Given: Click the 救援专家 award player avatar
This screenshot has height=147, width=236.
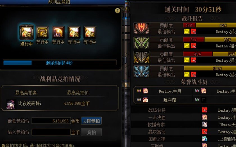Looking at the screenshot, I should click(x=205, y=124).
